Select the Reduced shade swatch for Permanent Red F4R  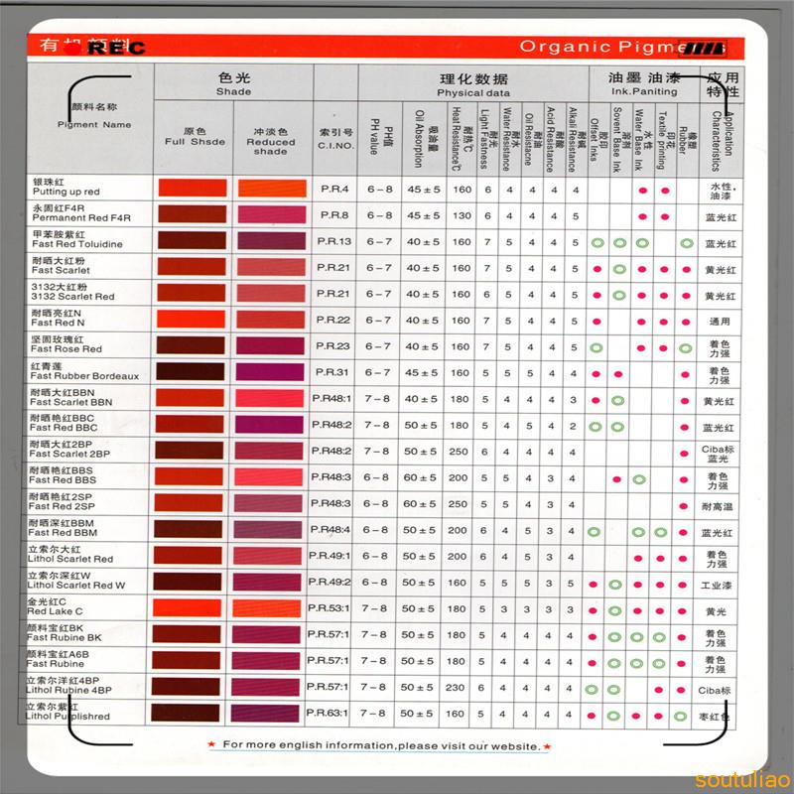pyautogui.click(x=272, y=214)
